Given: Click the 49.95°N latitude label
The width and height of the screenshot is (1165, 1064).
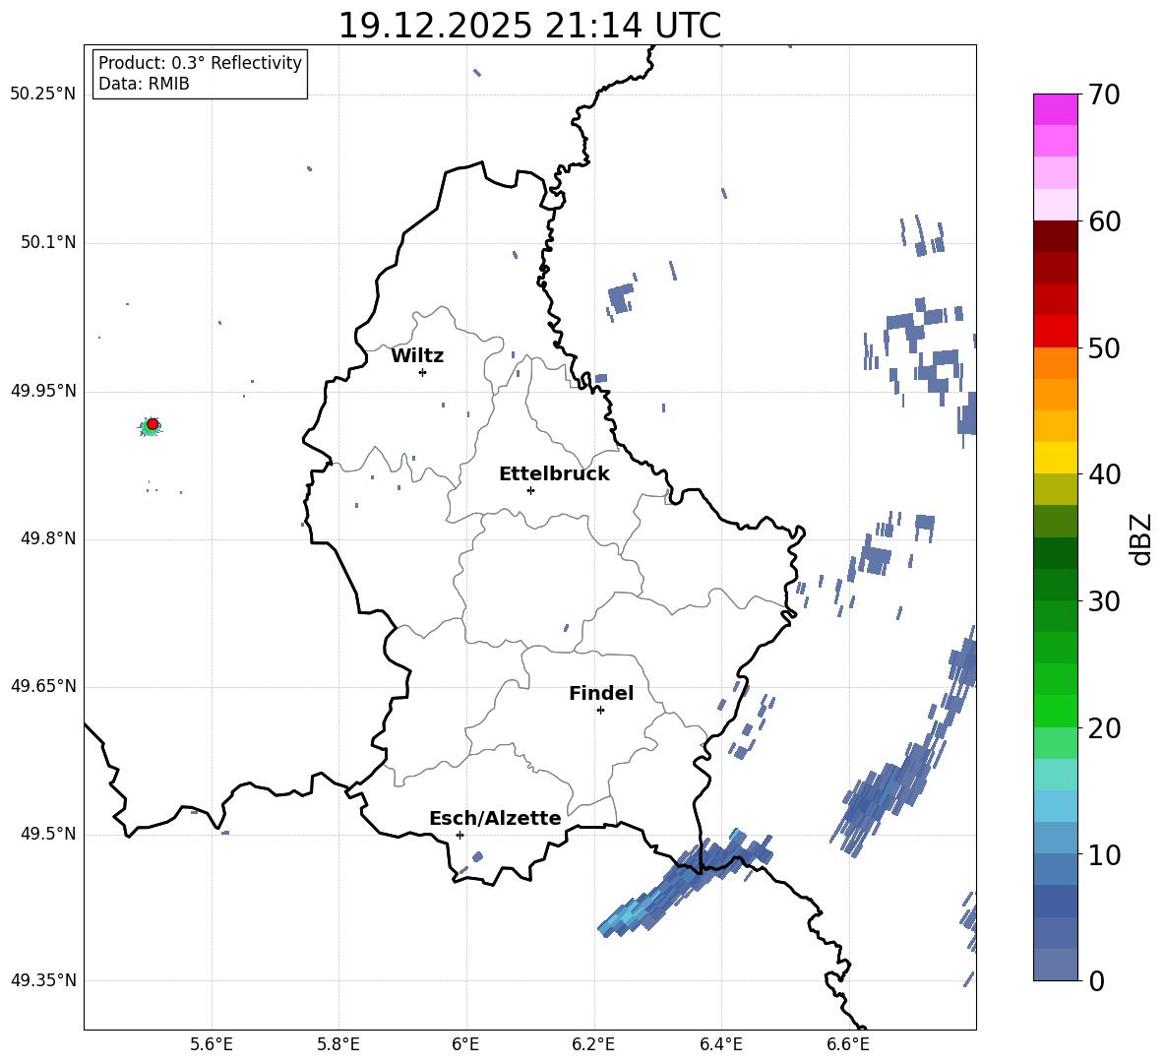Looking at the screenshot, I should [43, 391].
